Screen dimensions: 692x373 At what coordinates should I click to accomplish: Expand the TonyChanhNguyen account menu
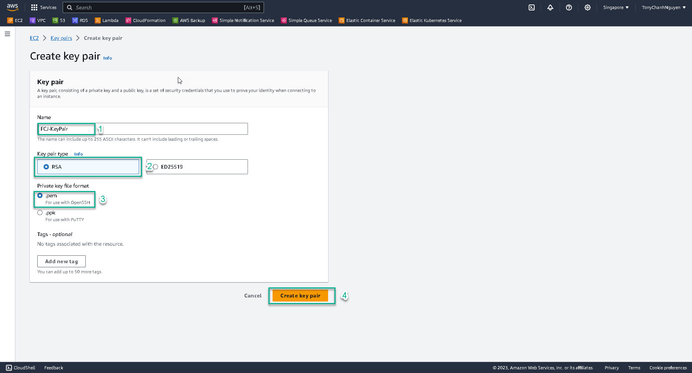click(x=663, y=7)
